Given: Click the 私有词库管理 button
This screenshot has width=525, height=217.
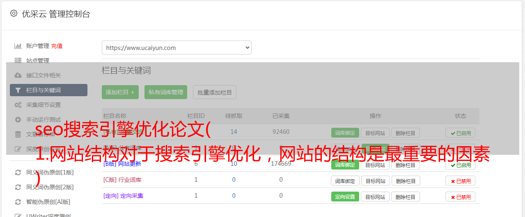Looking at the screenshot, I should pos(166,92).
